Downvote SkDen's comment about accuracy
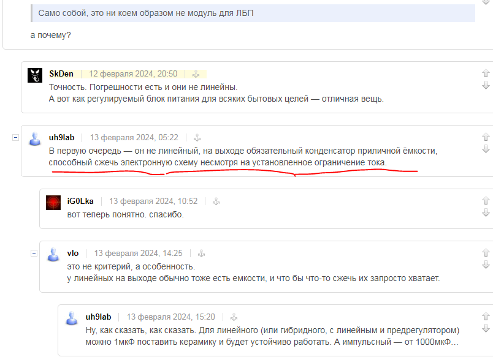The image size is (493, 357). [x=486, y=85]
